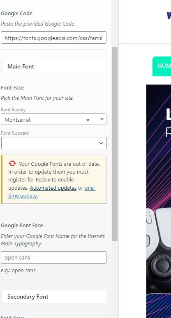The image size is (171, 318).
Task: Open the Automated updates link
Action: tap(53, 188)
